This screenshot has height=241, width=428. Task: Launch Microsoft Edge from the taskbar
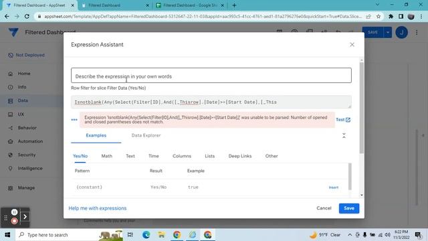[x=146, y=235]
